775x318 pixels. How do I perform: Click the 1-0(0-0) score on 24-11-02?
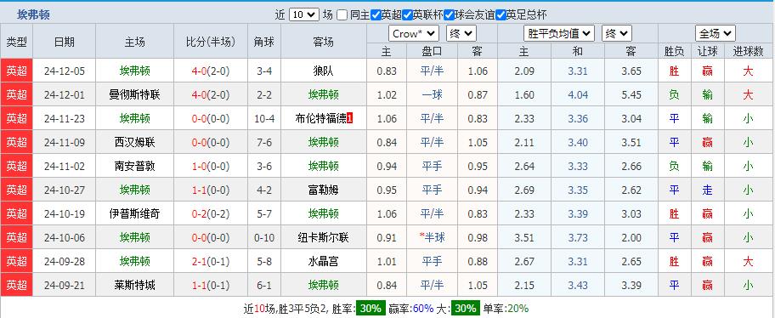[211, 166]
